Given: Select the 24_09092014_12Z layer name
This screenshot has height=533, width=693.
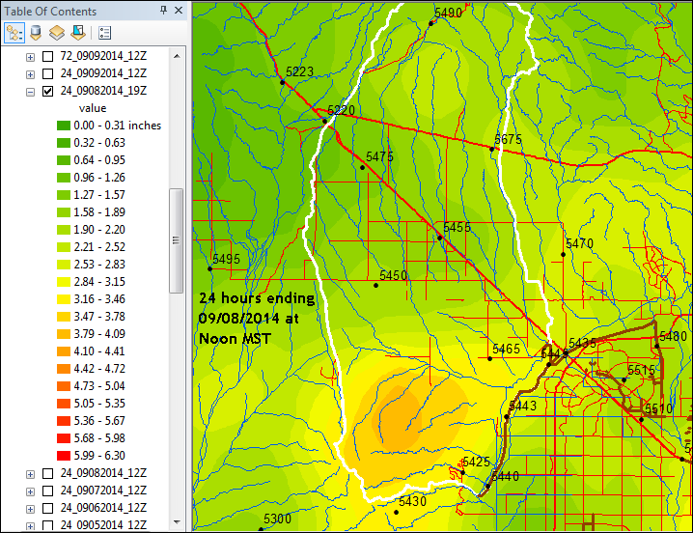Looking at the screenshot, I should 103,73.
